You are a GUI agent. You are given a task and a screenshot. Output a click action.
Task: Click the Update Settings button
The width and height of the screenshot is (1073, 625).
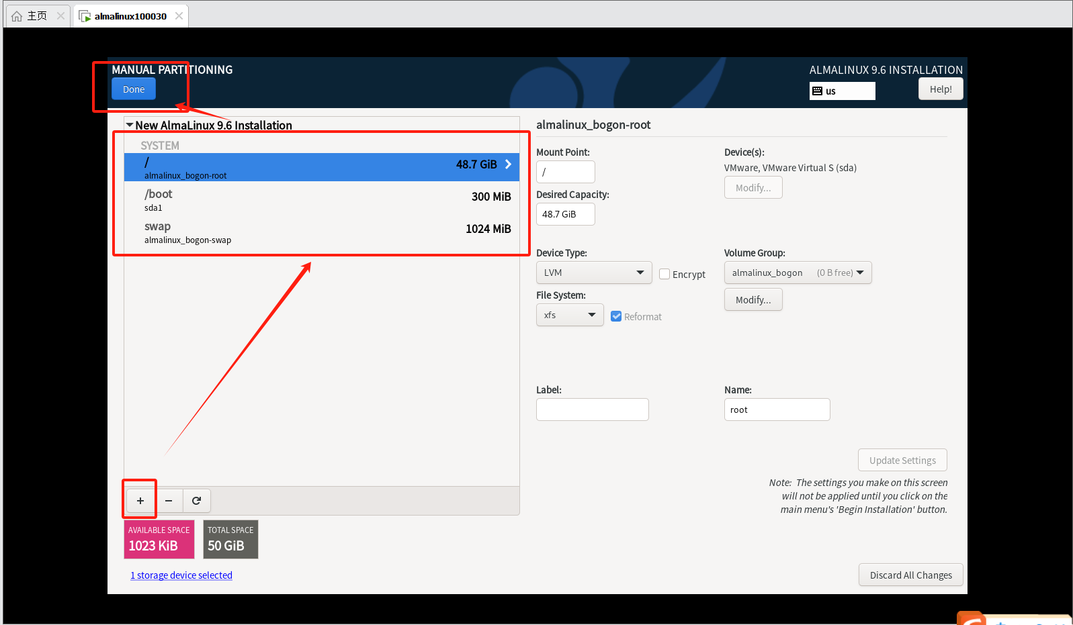[x=902, y=461]
